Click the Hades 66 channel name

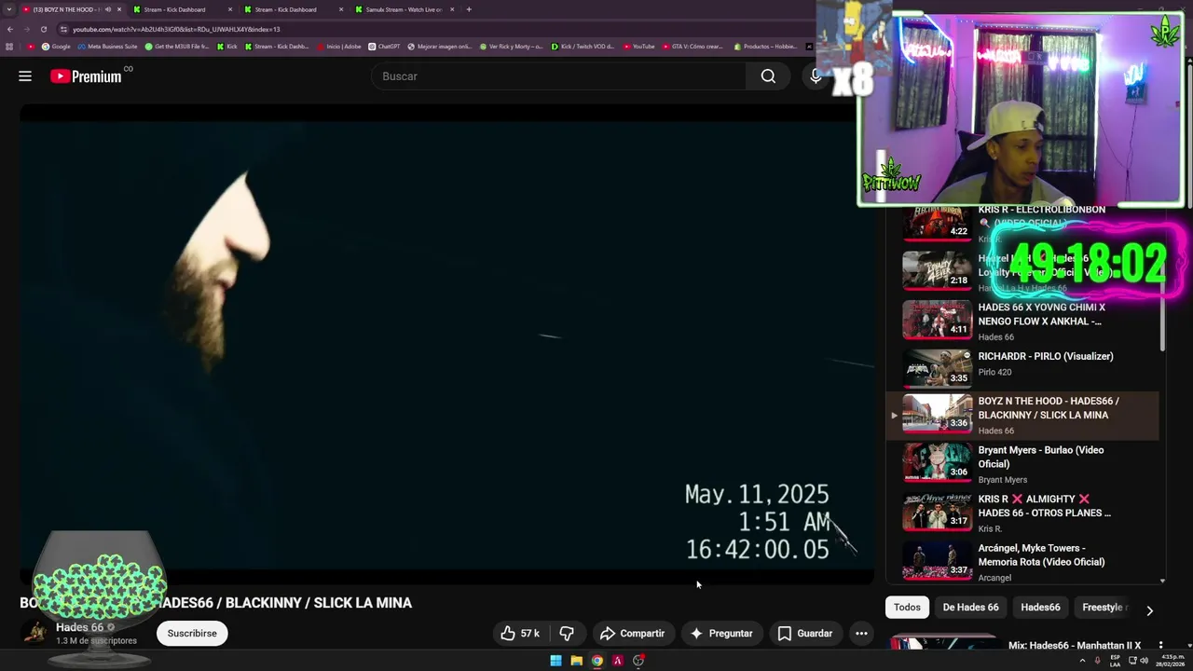79,628
